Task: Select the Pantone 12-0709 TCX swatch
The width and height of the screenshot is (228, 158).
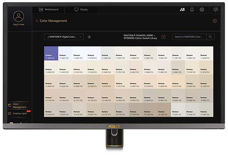Action: 107,82
